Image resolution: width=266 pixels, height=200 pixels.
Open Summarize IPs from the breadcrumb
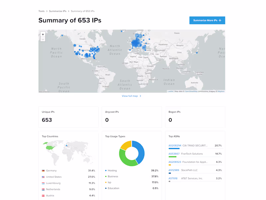tap(58, 11)
